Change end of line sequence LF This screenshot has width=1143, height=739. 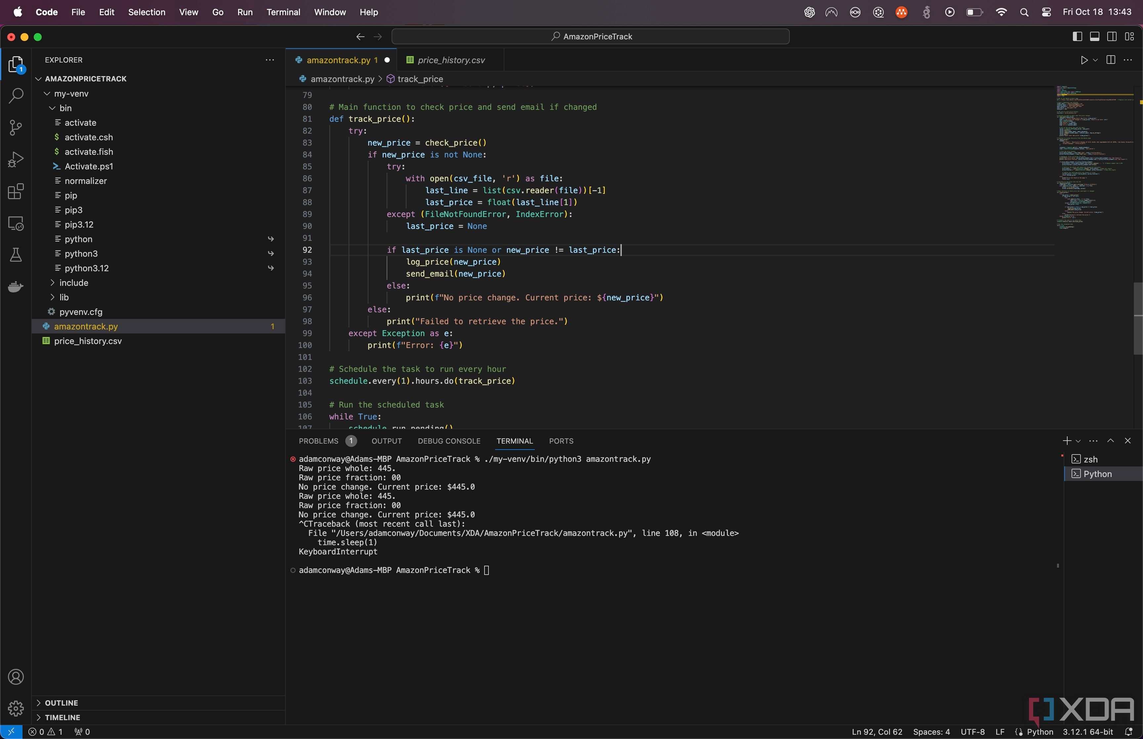999,732
